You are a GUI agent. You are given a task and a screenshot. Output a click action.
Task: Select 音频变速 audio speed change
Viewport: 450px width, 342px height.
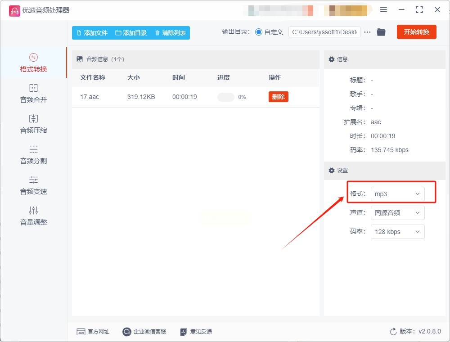(33, 185)
